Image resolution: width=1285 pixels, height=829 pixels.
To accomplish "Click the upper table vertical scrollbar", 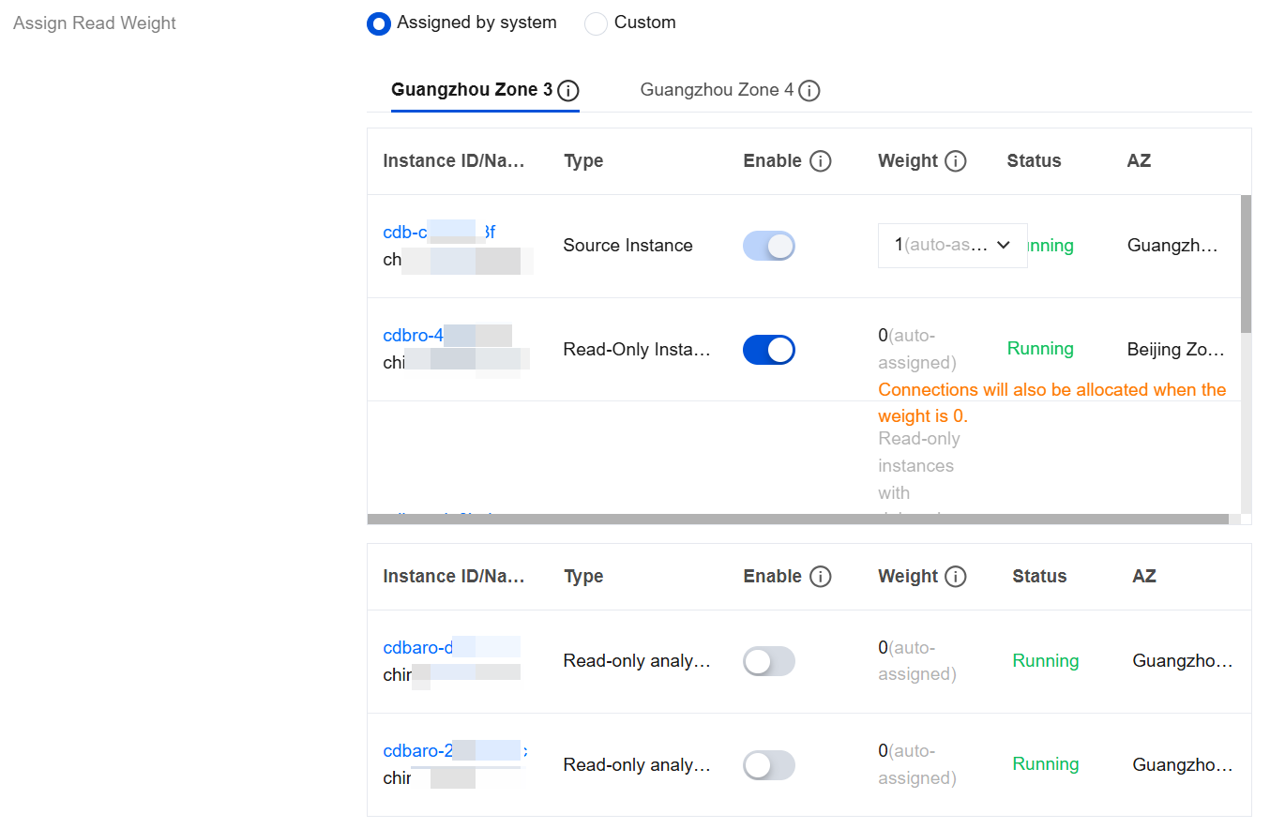I will 1246,264.
